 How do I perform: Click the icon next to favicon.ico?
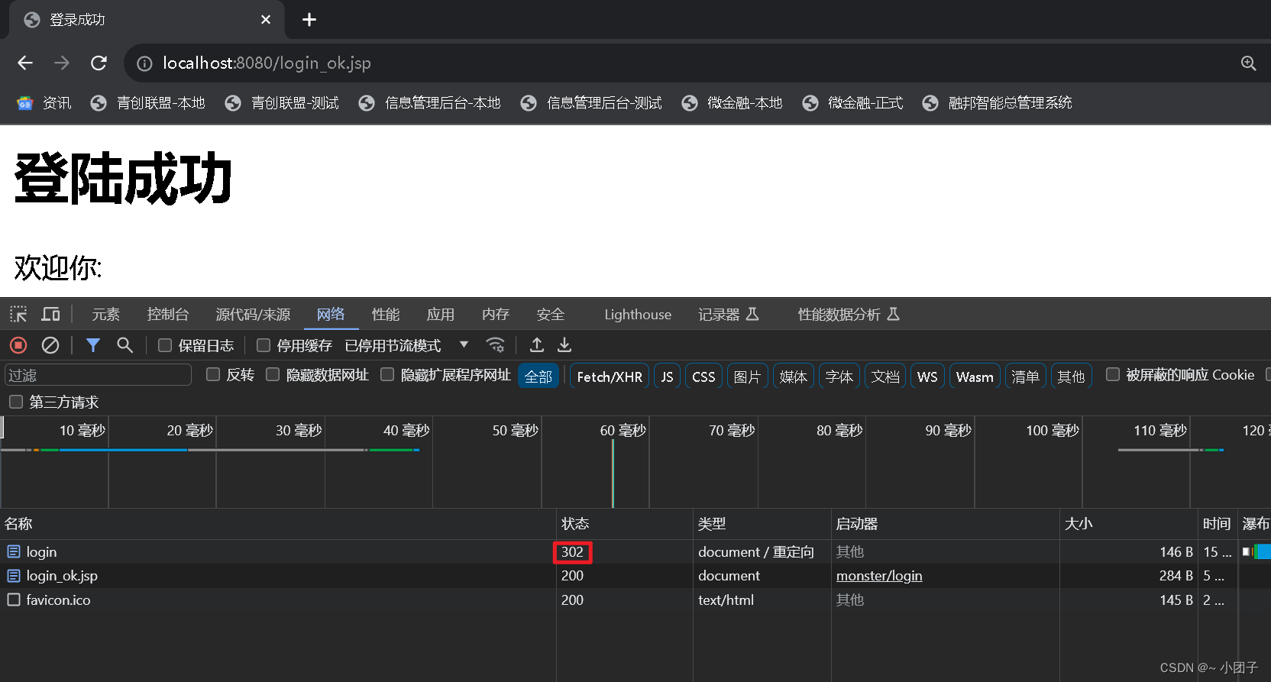click(14, 600)
